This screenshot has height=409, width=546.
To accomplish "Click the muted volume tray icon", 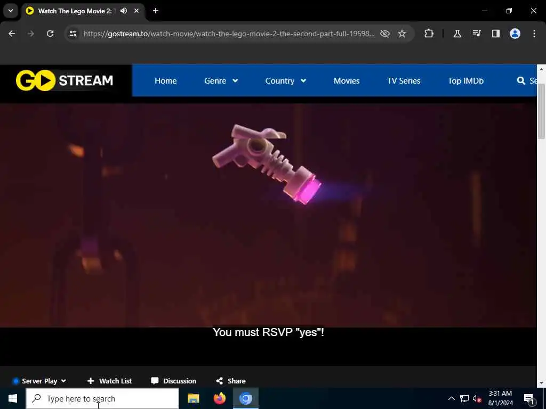I will pos(477,398).
